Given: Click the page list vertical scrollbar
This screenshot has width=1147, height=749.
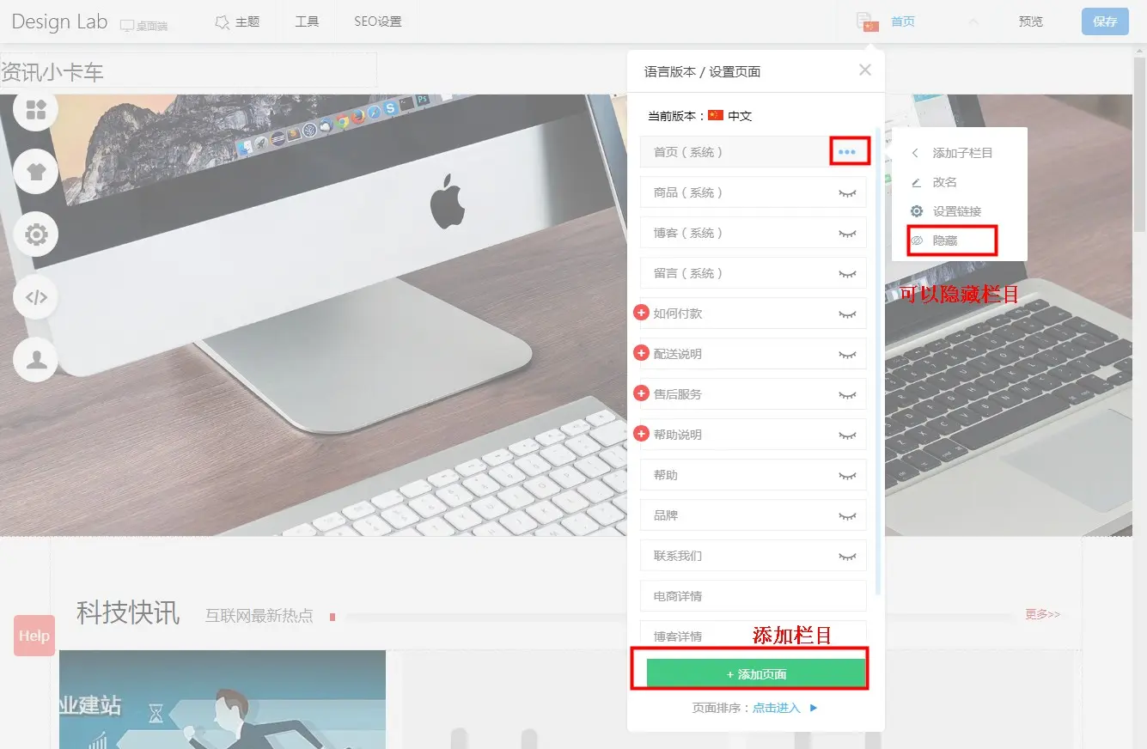Looking at the screenshot, I should coord(877,361).
